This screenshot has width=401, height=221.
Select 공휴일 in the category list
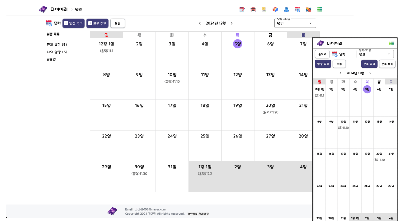[51, 59]
